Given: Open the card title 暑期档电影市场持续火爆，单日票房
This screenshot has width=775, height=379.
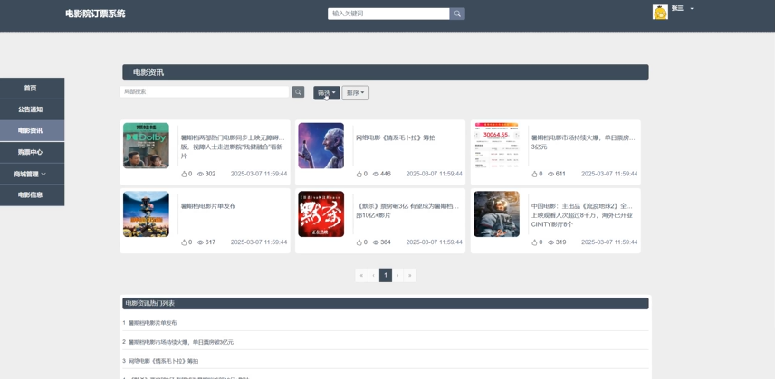Looking at the screenshot, I should [583, 143].
